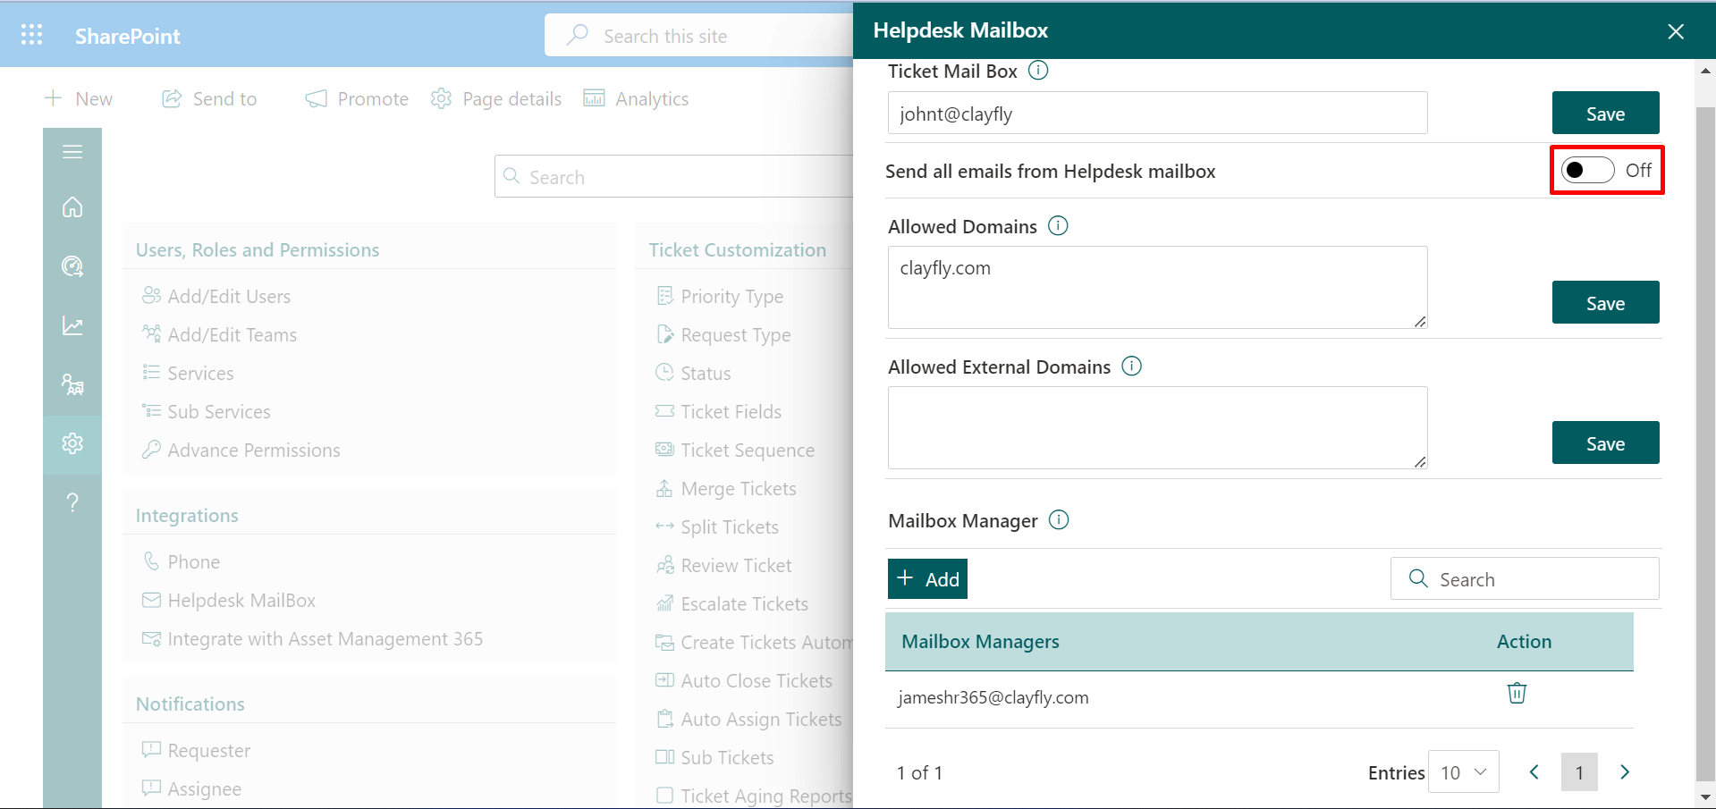This screenshot has width=1716, height=809.
Task: Open Integrate with Asset Management 365
Action: [312, 638]
